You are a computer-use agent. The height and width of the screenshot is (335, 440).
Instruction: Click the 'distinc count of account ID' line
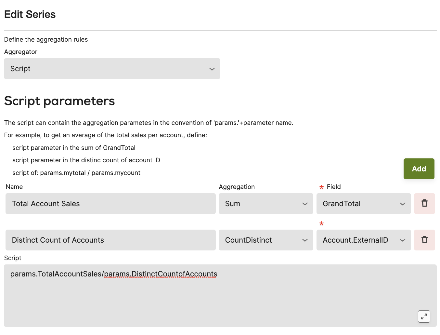click(86, 160)
